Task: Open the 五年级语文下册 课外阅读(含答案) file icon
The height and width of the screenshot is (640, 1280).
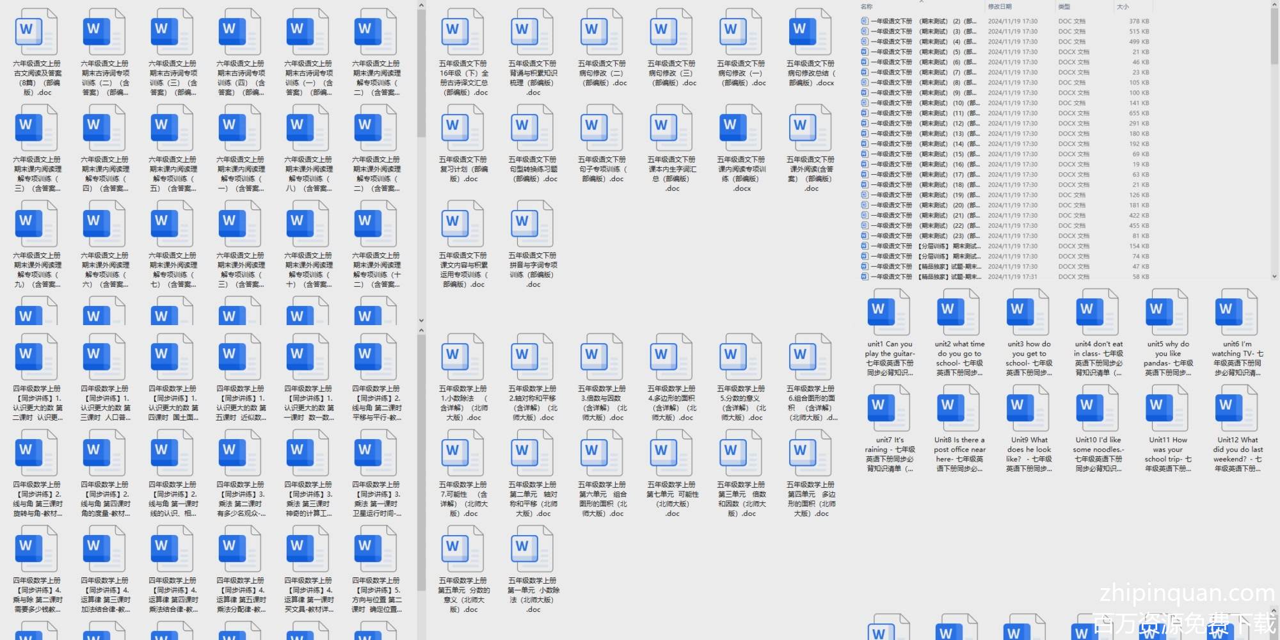Action: 810,128
